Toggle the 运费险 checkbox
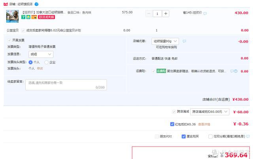This screenshot has height=159, width=253. coord(153,71)
